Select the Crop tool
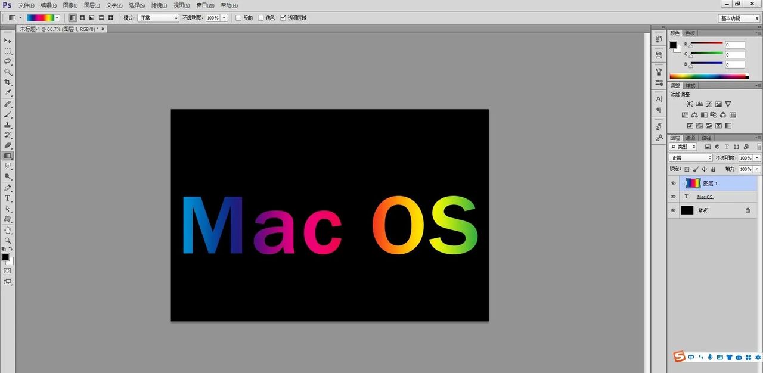 8,82
